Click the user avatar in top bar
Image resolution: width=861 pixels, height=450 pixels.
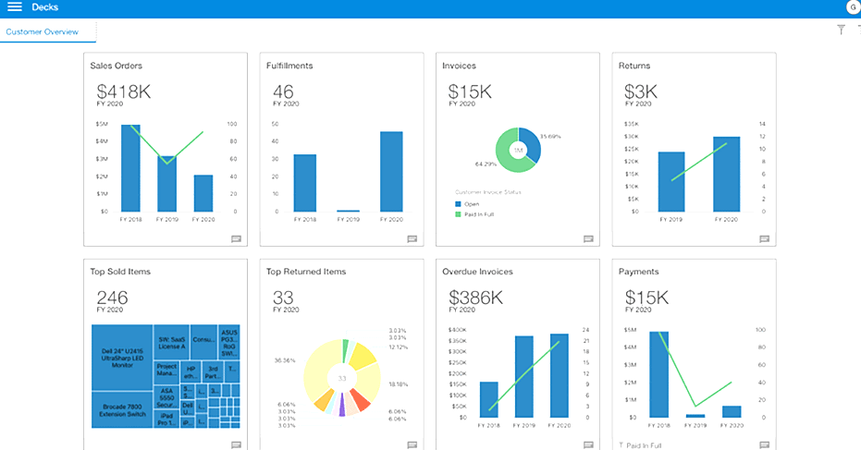854,7
